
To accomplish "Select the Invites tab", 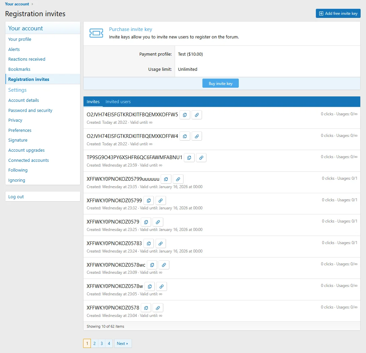I will [x=93, y=101].
